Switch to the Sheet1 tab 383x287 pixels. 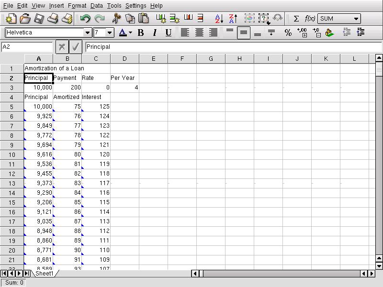click(x=44, y=273)
